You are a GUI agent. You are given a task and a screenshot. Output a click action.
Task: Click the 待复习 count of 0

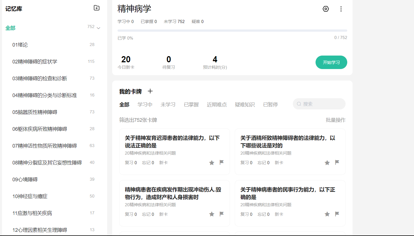pyautogui.click(x=169, y=59)
